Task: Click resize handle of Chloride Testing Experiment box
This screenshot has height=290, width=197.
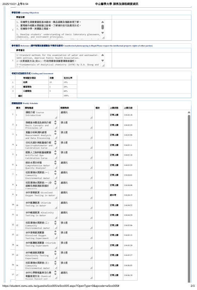Action: [x=56, y=248]
